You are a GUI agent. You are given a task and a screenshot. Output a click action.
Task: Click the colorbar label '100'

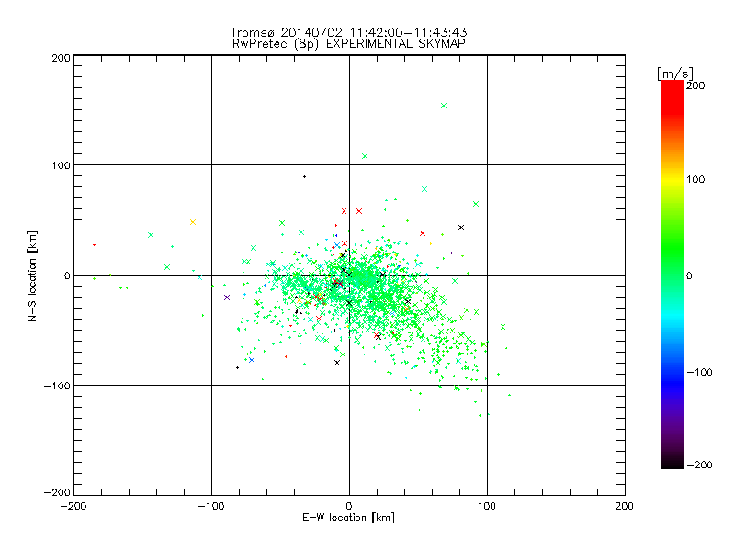coord(695,179)
